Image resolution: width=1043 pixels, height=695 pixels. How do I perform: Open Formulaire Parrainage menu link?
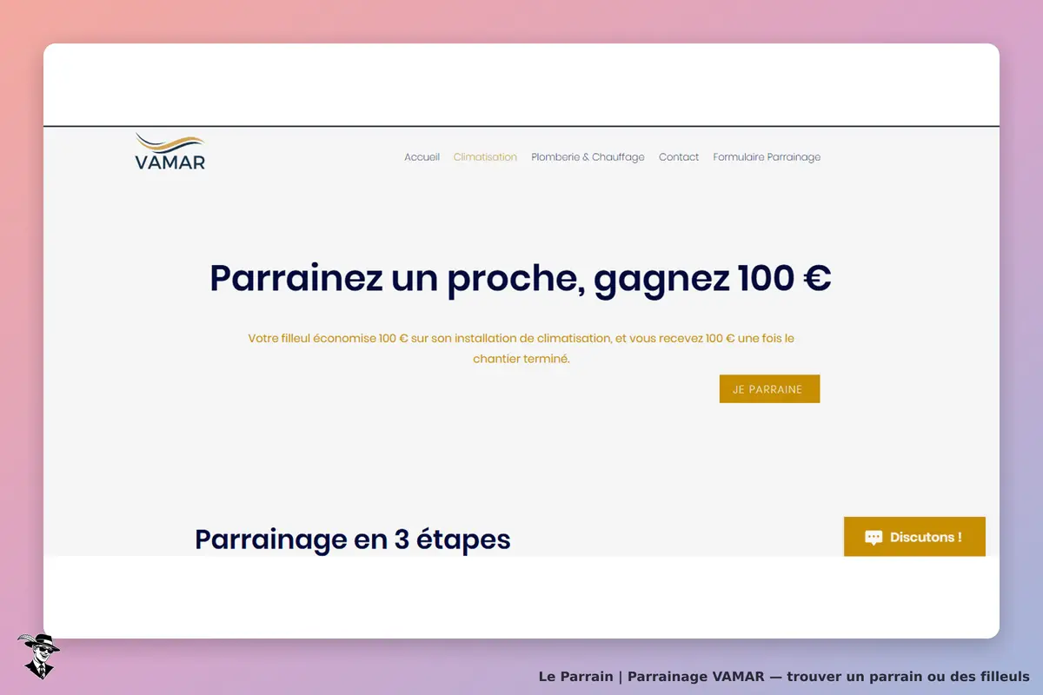click(767, 157)
